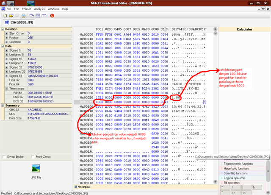
Task: Click the CRC 32 value 4A026B3C
Action: pyautogui.click(x=35, y=110)
